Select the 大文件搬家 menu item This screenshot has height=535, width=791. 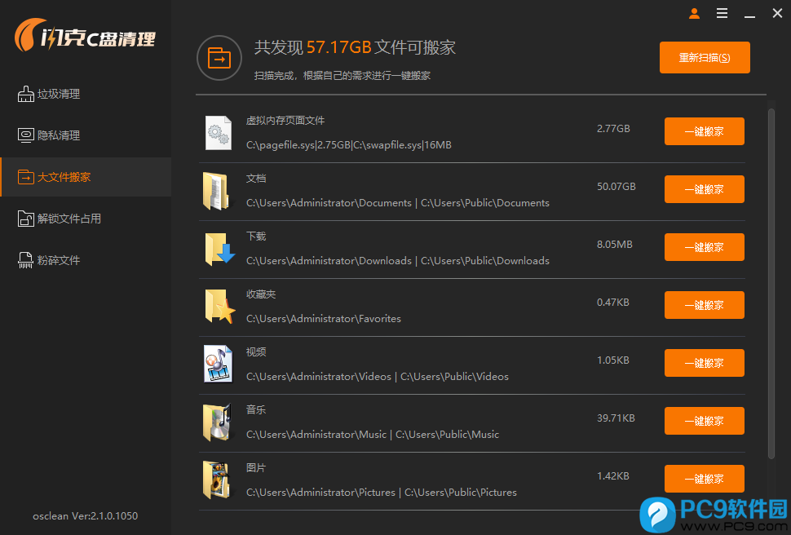86,177
